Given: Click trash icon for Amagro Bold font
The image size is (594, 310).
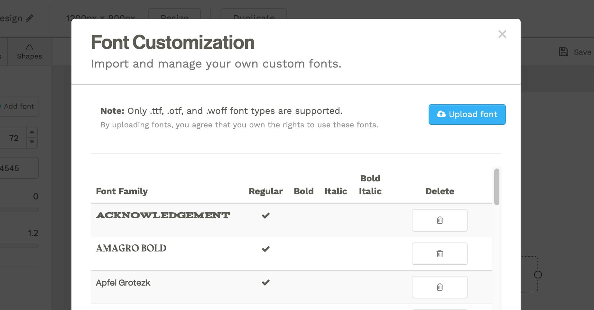Looking at the screenshot, I should (x=440, y=254).
